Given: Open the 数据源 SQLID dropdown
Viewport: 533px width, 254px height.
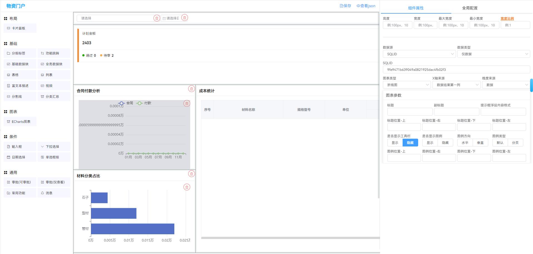Looking at the screenshot, I should [x=419, y=54].
